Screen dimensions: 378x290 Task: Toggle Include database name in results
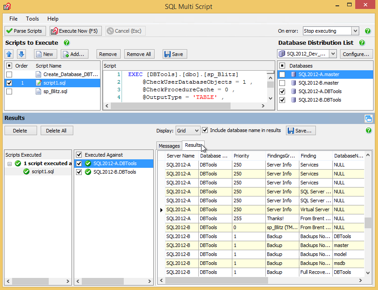tap(205, 130)
